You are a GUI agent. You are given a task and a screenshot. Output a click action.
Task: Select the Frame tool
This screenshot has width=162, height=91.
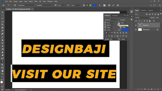[x=2, y=28]
